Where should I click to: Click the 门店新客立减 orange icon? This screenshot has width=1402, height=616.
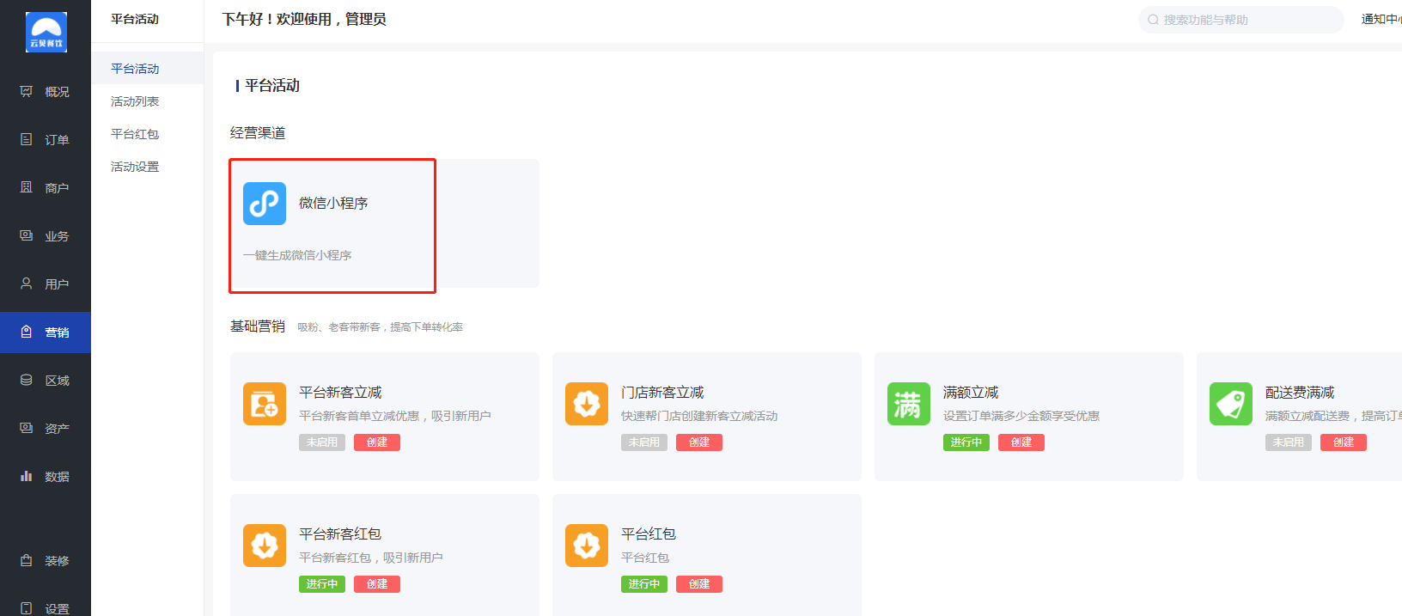(587, 404)
